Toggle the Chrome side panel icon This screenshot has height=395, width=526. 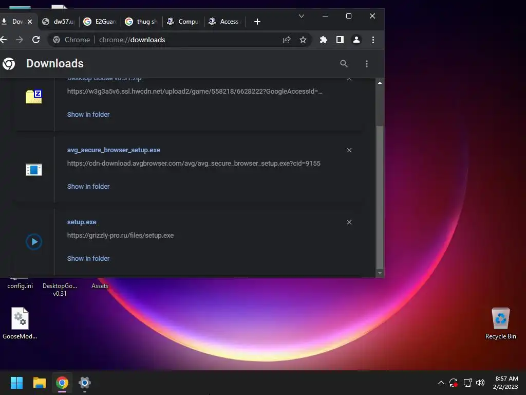point(340,40)
